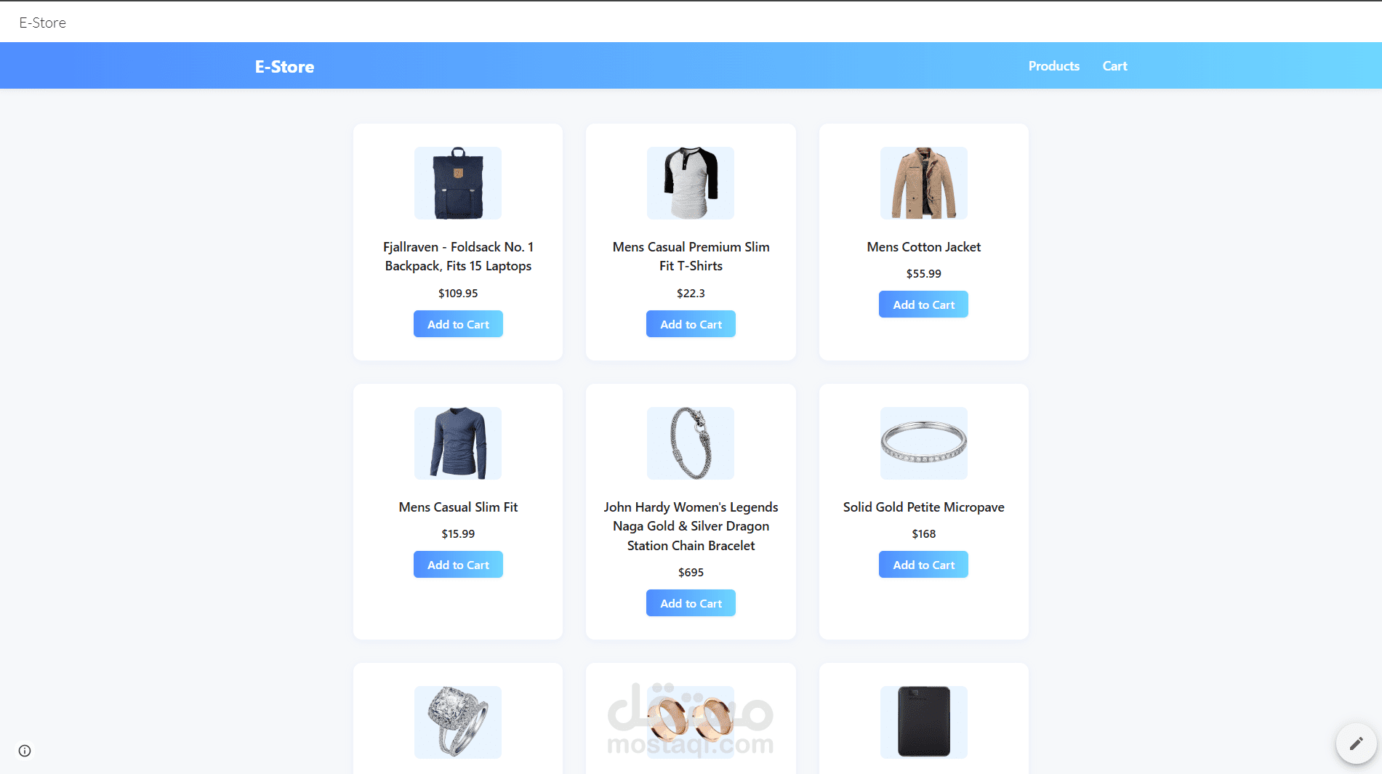Click the tan jacket product image
The height and width of the screenshot is (774, 1382).
923,183
